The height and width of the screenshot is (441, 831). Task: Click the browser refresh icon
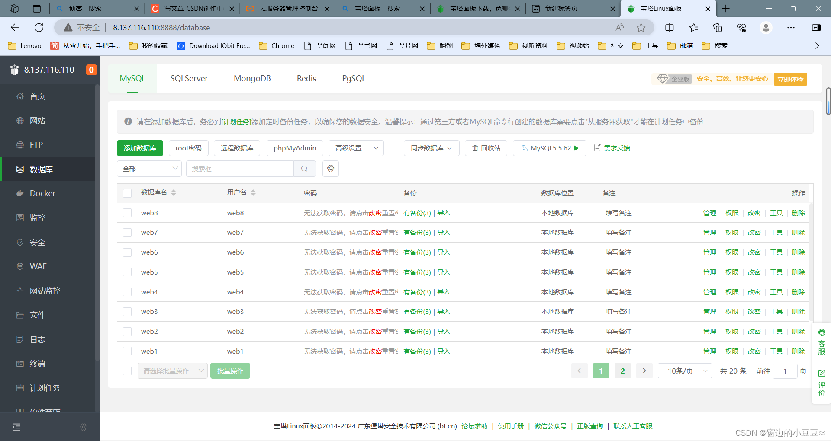pyautogui.click(x=39, y=28)
